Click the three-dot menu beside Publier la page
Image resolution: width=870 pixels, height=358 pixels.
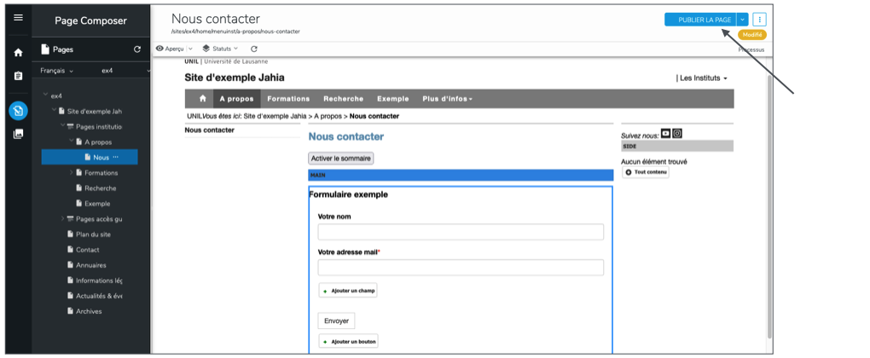coord(759,20)
